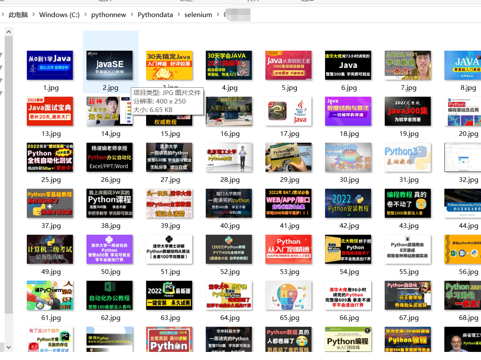Select the 5.jpg Java thumbnail
481x360 pixels.
288,65
